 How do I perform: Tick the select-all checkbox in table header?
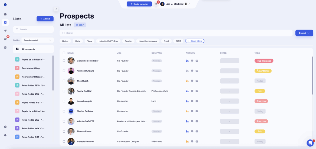pyautogui.click(x=64, y=53)
